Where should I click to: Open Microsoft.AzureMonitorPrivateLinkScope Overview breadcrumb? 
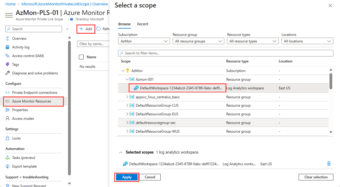pos(65,4)
